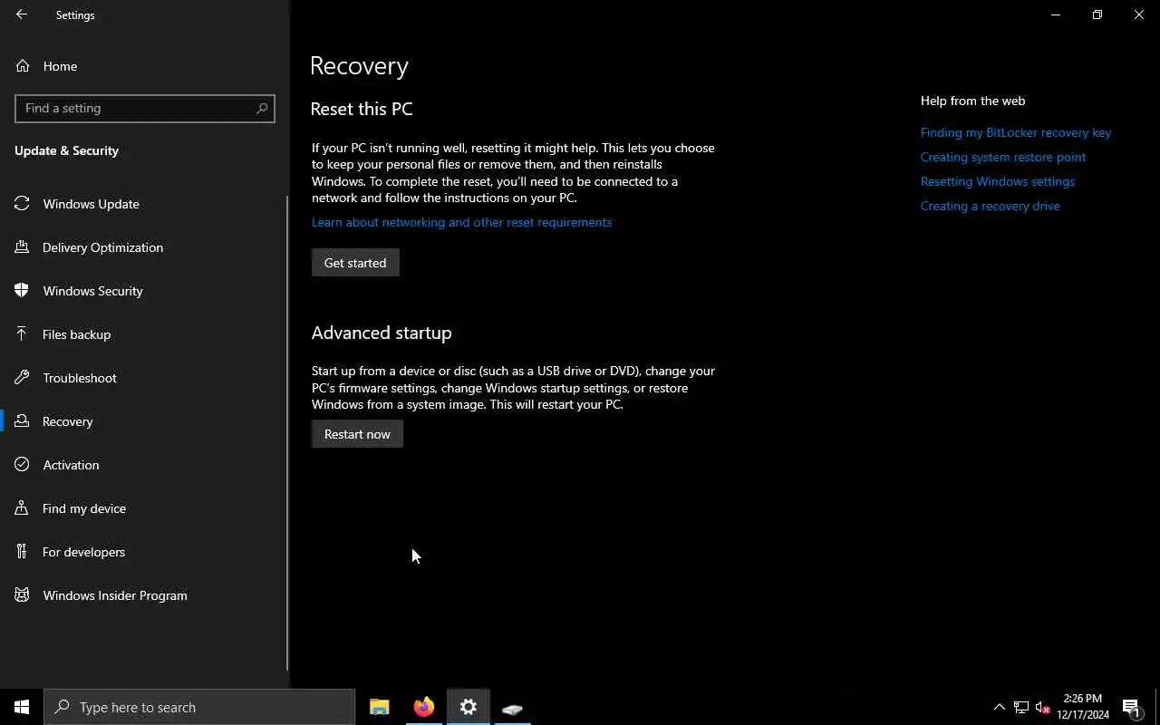Image resolution: width=1160 pixels, height=725 pixels.
Task: Click the Find a setting search box
Action: pos(145,108)
